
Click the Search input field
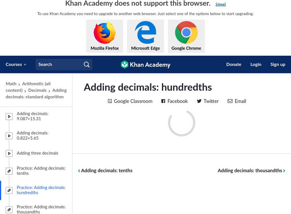click(58, 64)
